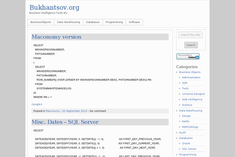
Task: Open the Databases sidebar category
Action: click(x=186, y=138)
